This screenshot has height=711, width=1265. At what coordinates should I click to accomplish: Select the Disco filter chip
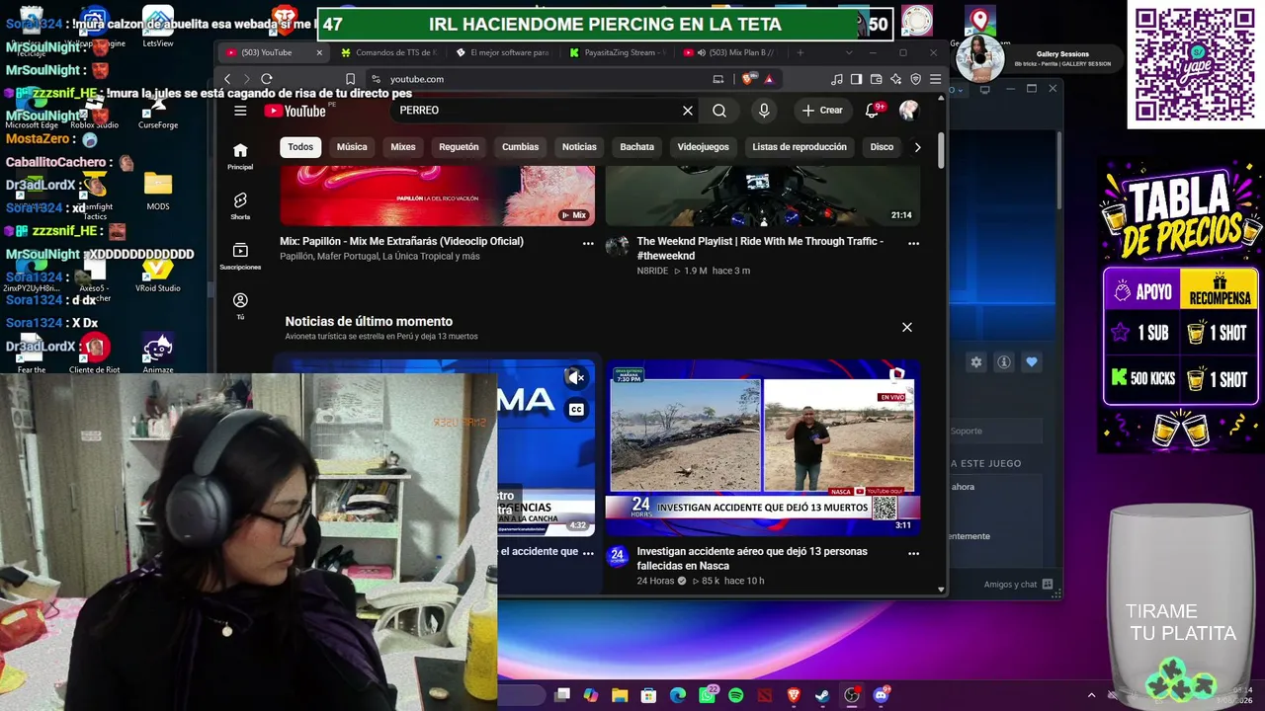coord(882,147)
